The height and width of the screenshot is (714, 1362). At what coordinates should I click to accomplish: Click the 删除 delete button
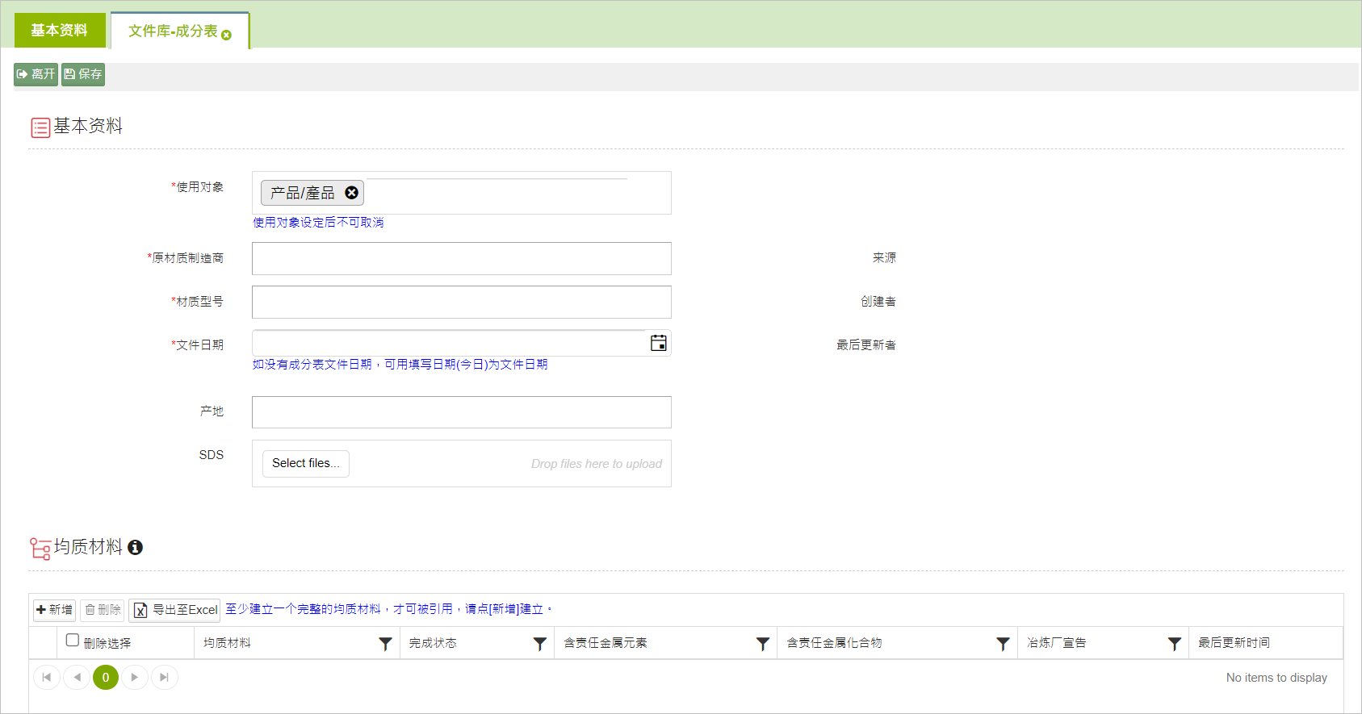point(103,610)
